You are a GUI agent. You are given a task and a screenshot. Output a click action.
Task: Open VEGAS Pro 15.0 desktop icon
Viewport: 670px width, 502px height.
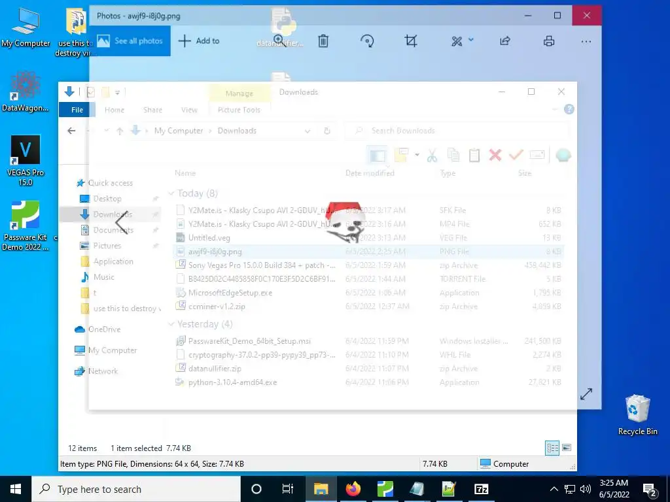[x=26, y=161]
